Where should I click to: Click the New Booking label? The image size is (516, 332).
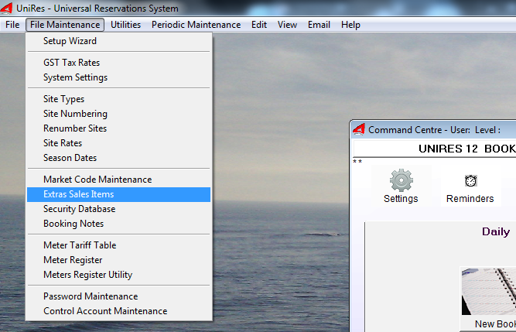click(495, 323)
